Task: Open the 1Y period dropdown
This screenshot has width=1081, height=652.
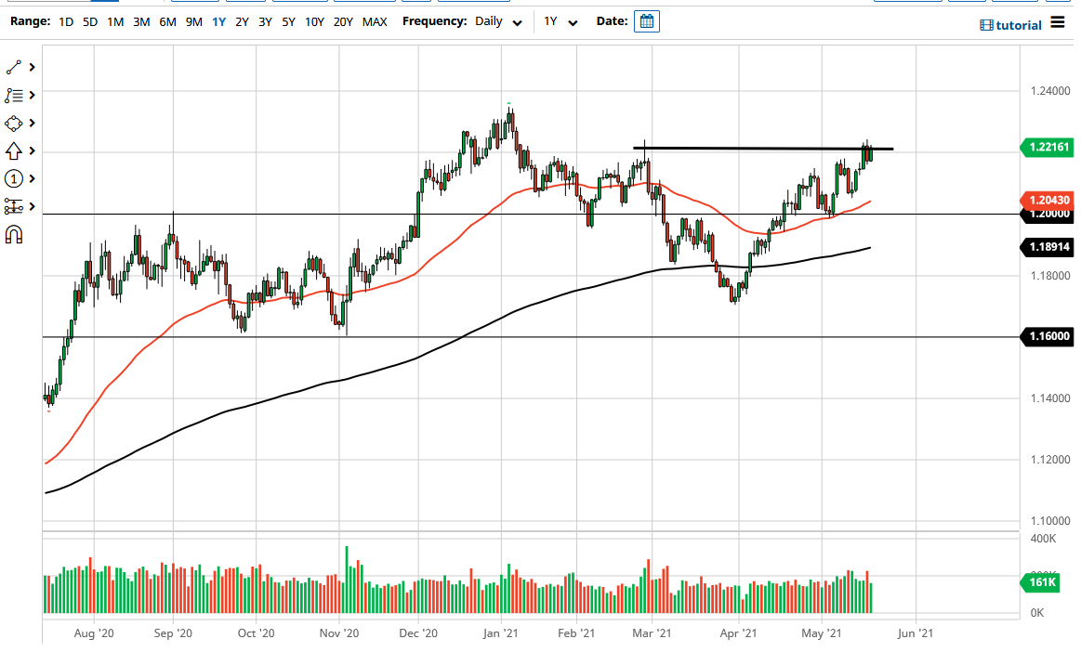Action: [x=560, y=21]
